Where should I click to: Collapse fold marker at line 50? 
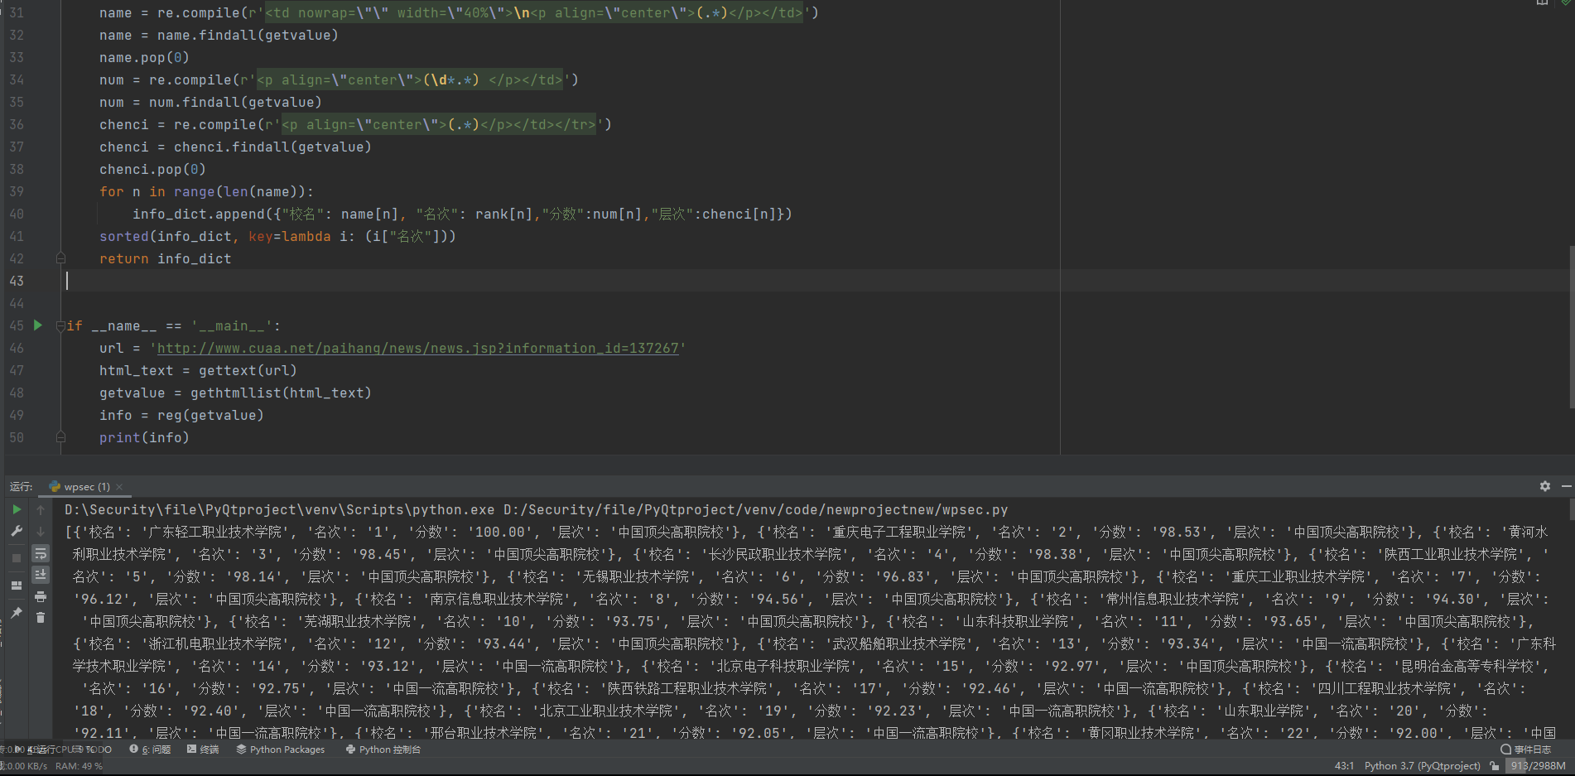tap(60, 437)
